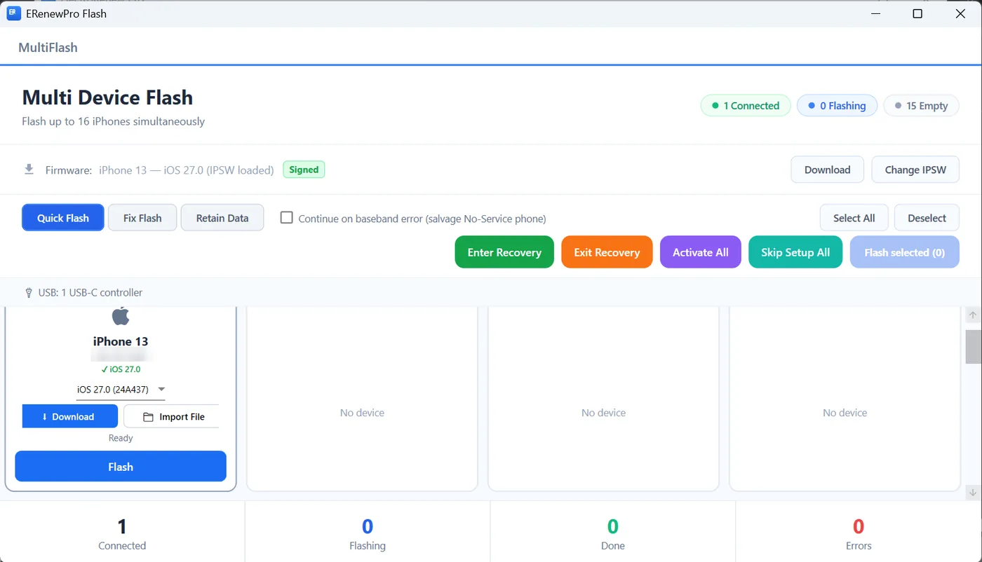Click the device list scrollbar thumb
Screen dimensions: 982x562
973,346
